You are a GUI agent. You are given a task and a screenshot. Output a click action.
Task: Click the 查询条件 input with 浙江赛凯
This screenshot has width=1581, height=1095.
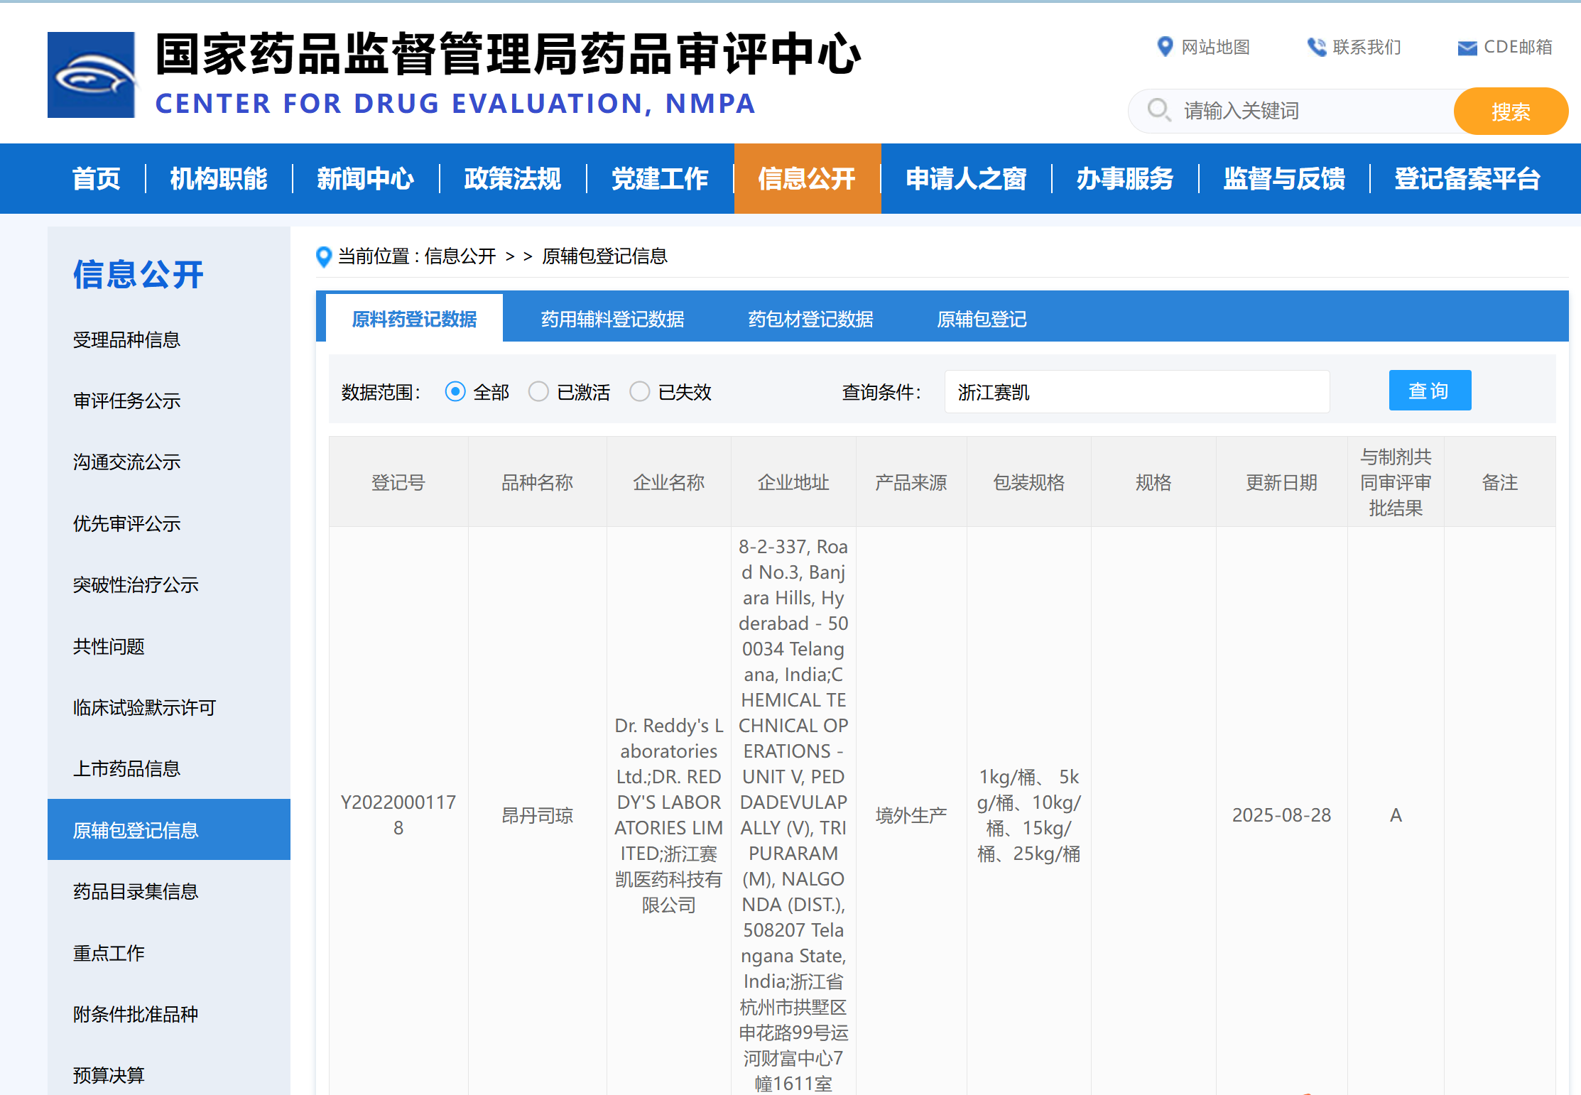point(1136,391)
